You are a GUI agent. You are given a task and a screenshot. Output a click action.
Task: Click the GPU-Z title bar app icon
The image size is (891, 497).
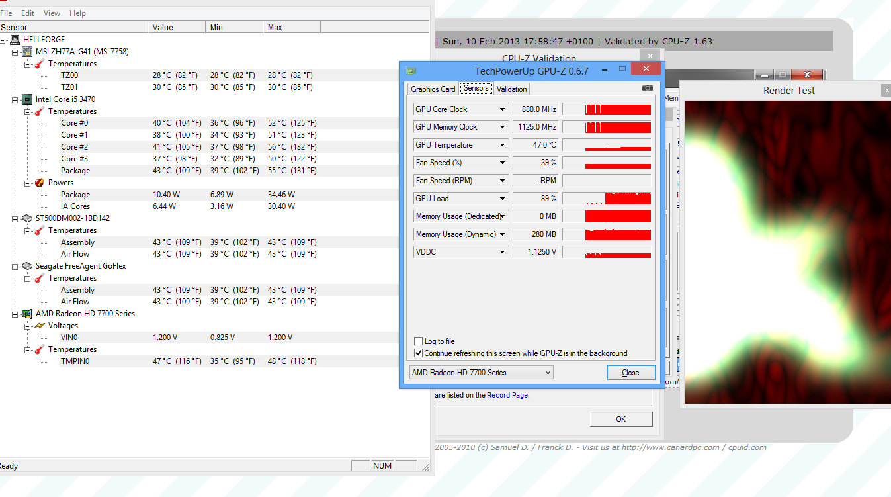tap(411, 71)
